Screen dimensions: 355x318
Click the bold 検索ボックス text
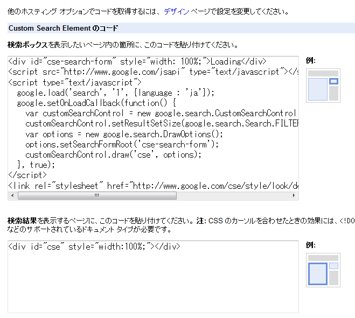click(x=27, y=45)
